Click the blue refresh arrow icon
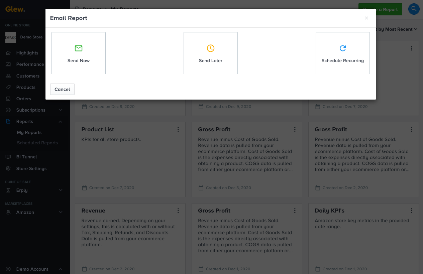Image resolution: width=423 pixels, height=274 pixels. click(343, 48)
